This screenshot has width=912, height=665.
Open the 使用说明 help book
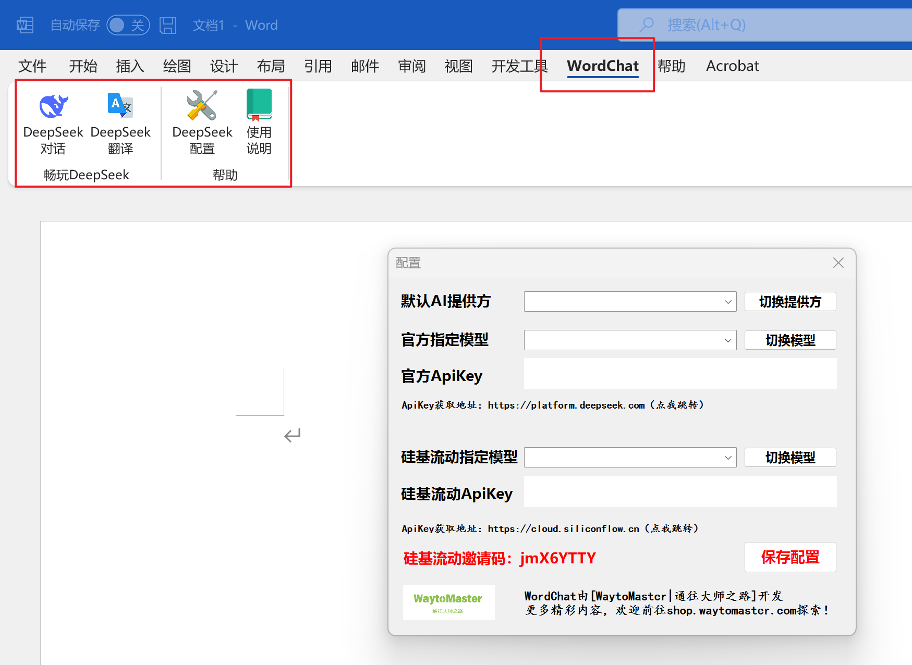click(x=259, y=123)
